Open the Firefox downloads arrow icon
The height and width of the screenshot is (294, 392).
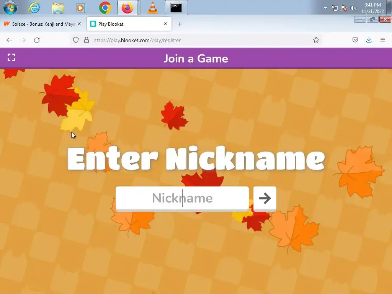pos(369,40)
